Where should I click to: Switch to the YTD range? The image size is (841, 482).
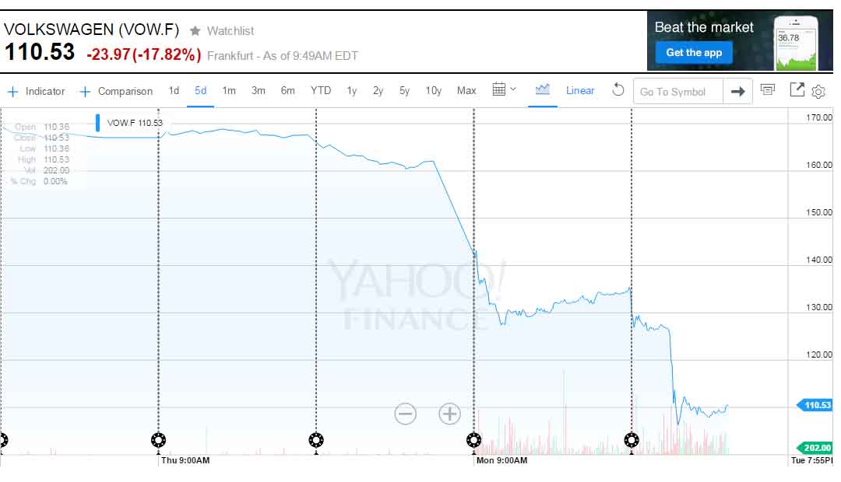[321, 90]
